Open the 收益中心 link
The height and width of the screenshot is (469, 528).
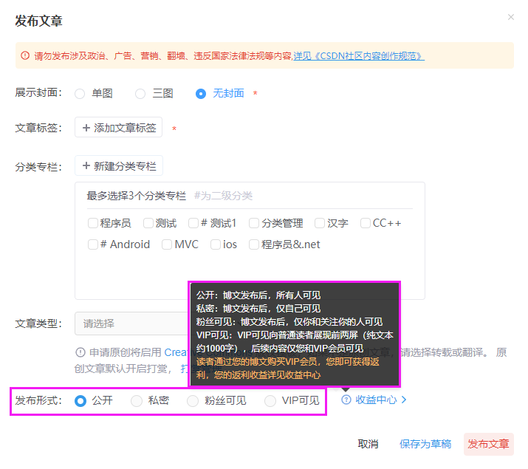(x=376, y=400)
